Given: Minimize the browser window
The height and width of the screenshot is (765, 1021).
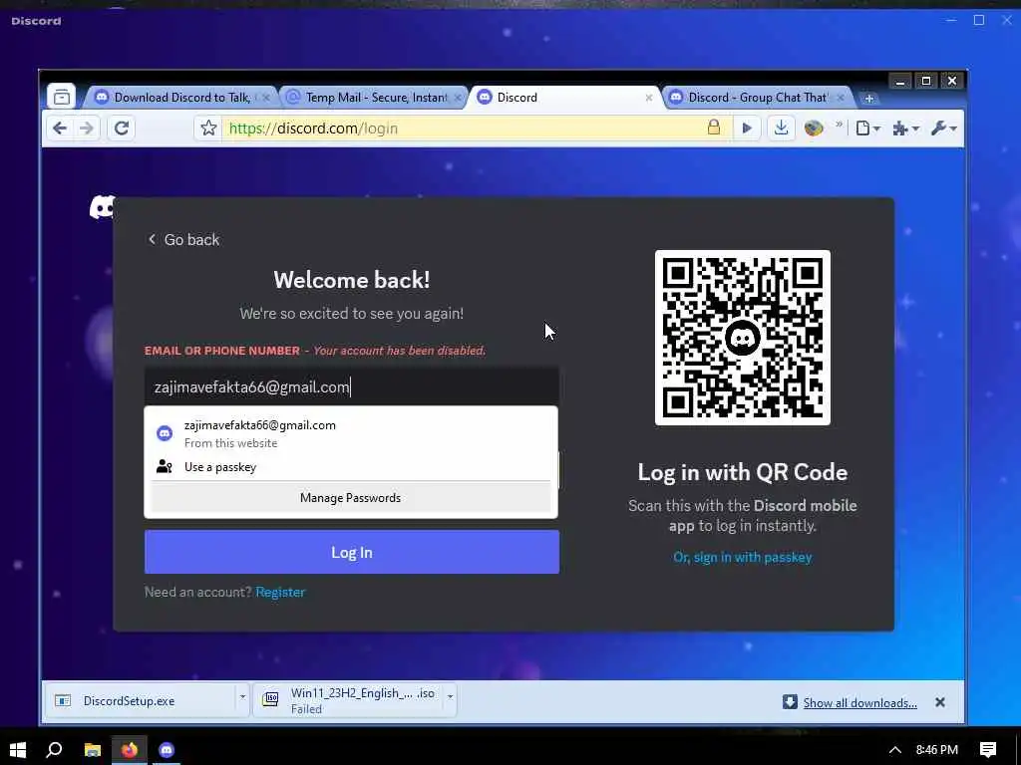Looking at the screenshot, I should coord(900,82).
